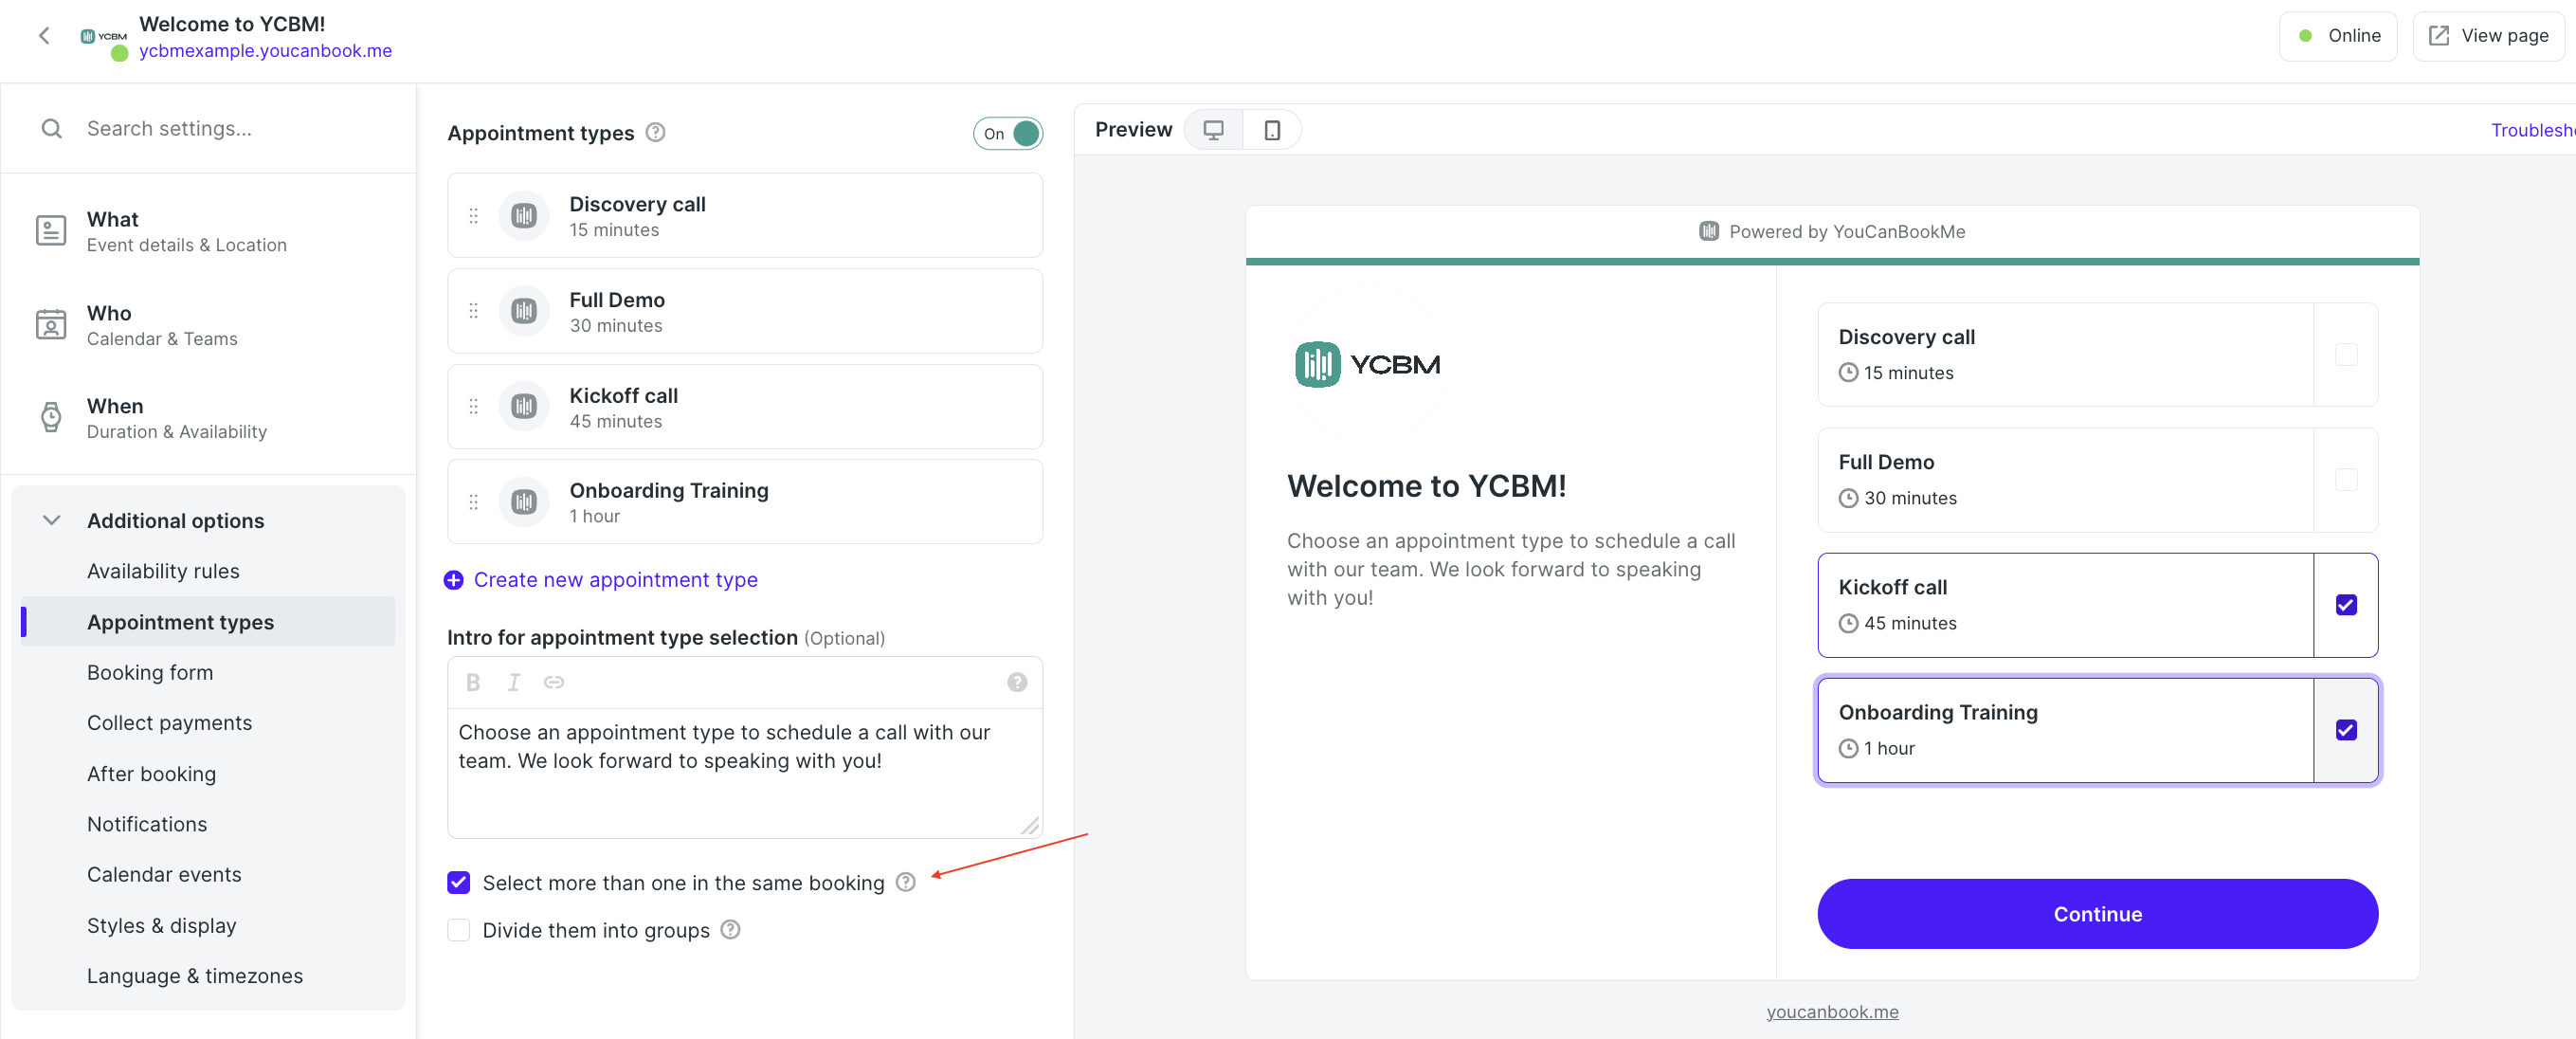The width and height of the screenshot is (2576, 1039).
Task: Click the View page external link icon
Action: click(x=2439, y=36)
